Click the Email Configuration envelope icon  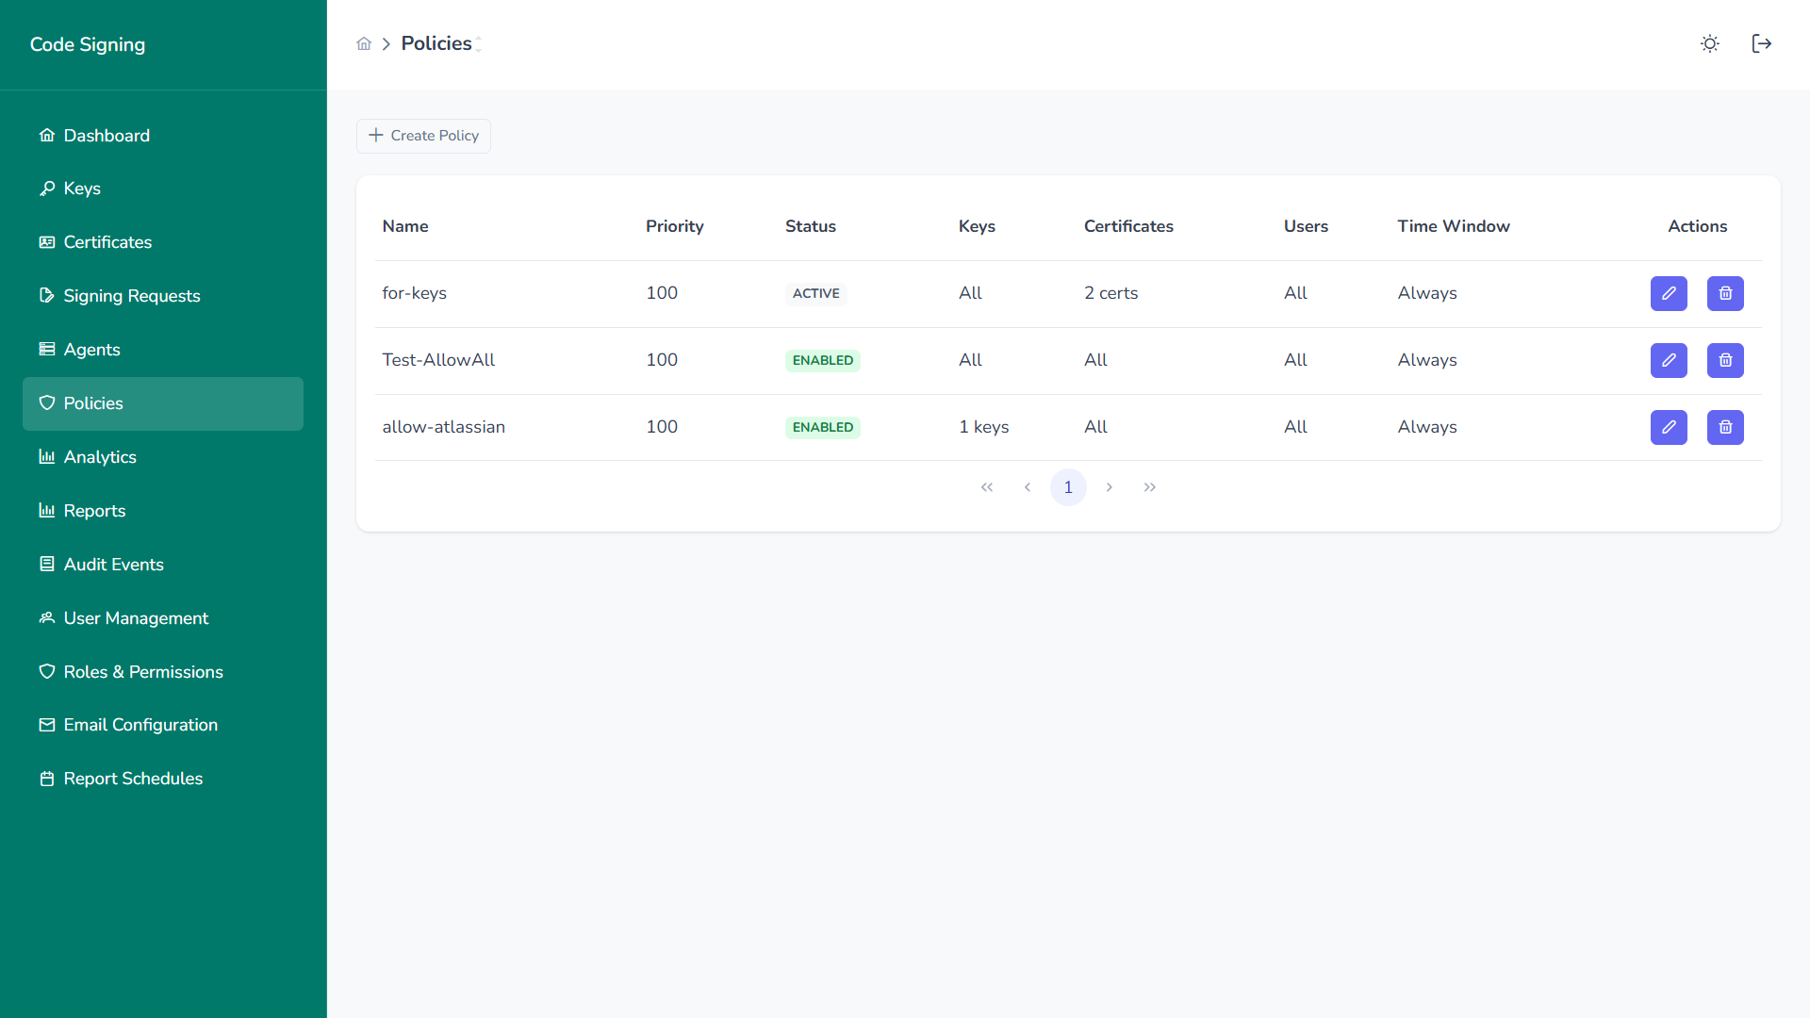tap(46, 725)
